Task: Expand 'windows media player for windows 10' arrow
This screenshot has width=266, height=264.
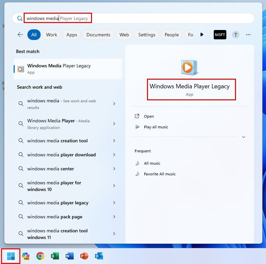Action: click(114, 186)
